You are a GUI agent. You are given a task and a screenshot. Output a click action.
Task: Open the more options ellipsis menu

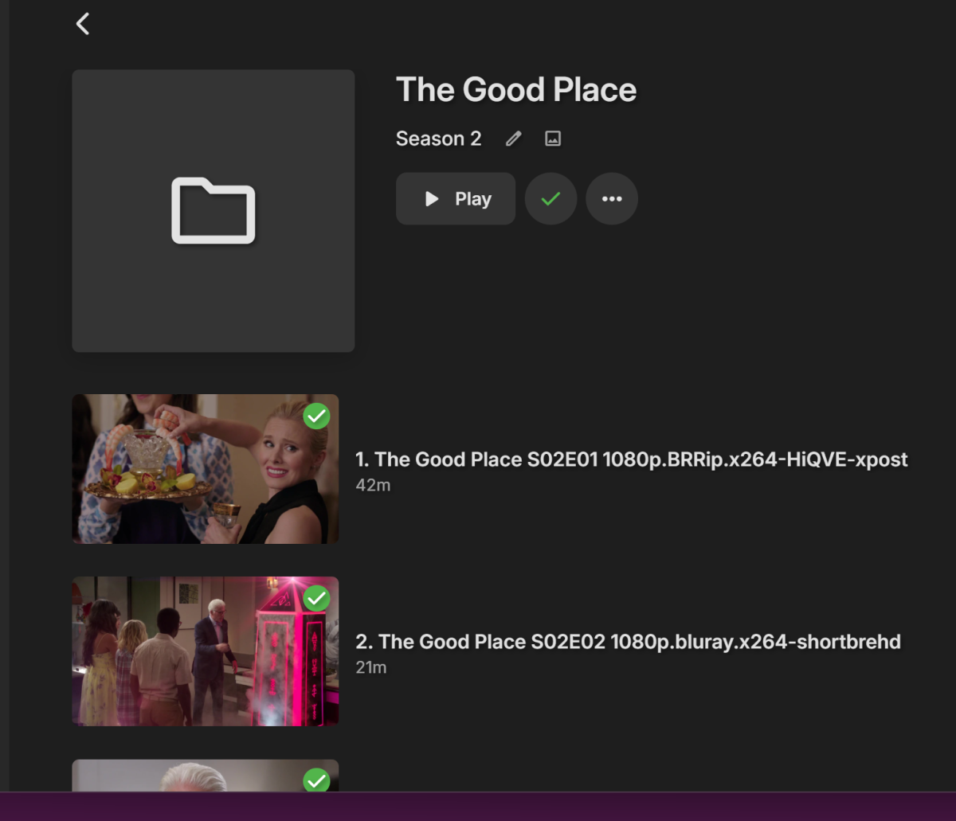point(612,199)
